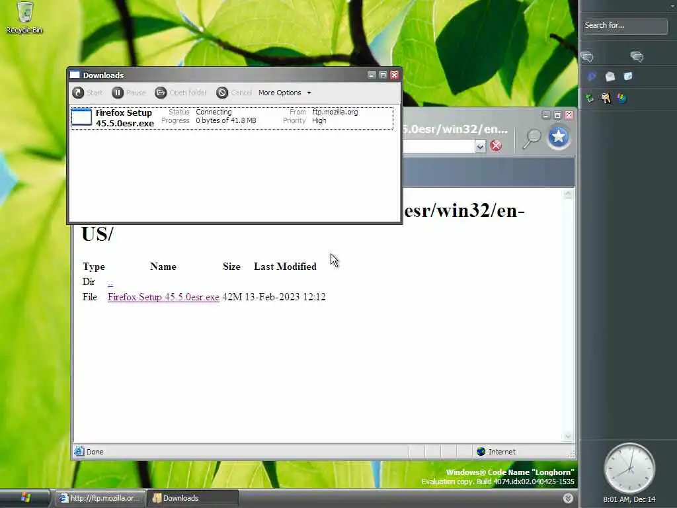
Task: Open the Firefox Setup 45.5.0esr.exe link
Action: [163, 297]
